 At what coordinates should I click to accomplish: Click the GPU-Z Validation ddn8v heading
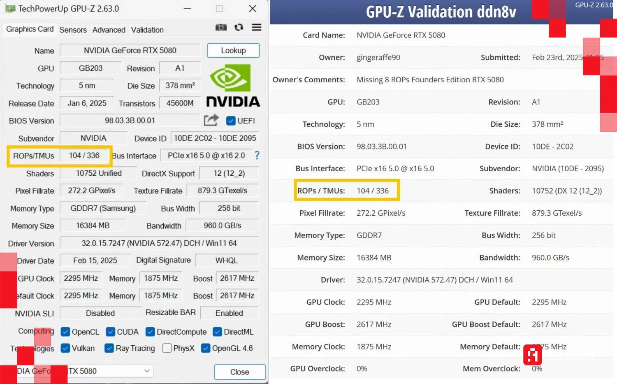click(x=441, y=12)
